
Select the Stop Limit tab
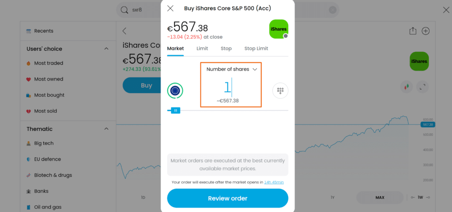coord(256,49)
